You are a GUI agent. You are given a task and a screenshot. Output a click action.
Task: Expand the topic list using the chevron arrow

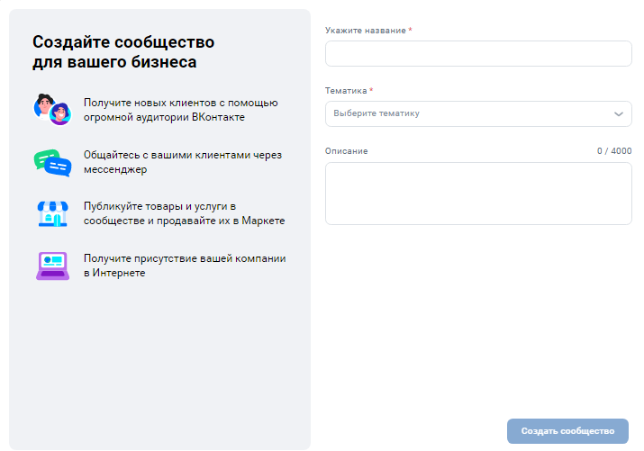click(x=619, y=114)
